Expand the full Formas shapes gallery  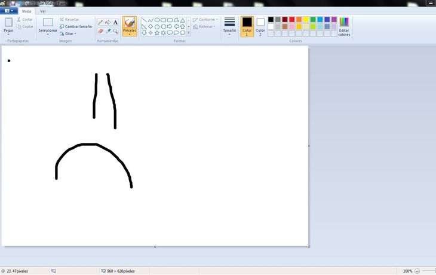pyautogui.click(x=189, y=33)
